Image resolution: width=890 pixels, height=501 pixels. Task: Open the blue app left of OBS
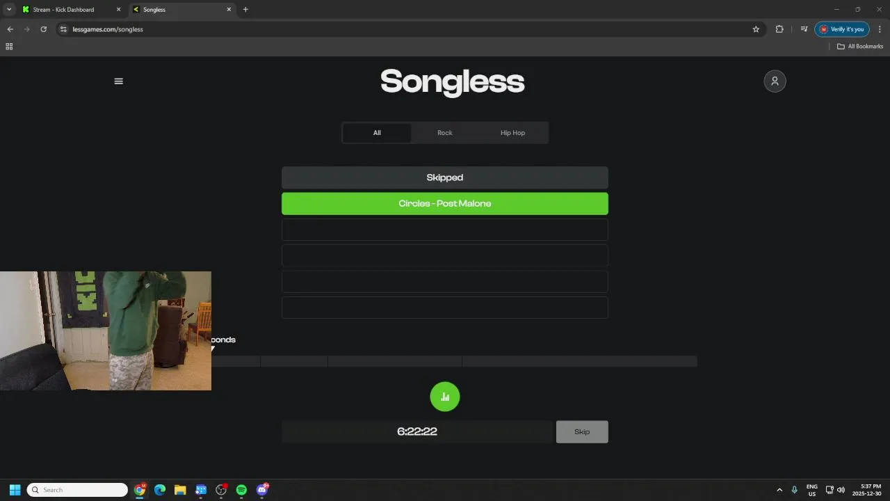[x=201, y=490]
